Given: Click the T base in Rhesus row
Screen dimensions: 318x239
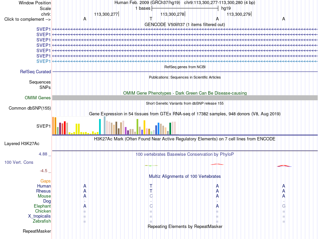Looking at the screenshot, I should click(x=151, y=191).
